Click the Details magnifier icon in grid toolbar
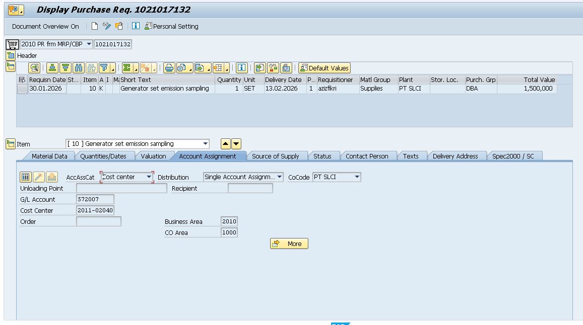 (x=34, y=68)
